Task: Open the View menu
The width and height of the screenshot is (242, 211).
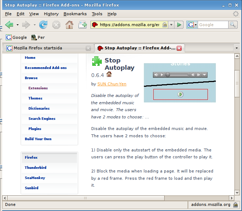Action: (x=34, y=14)
